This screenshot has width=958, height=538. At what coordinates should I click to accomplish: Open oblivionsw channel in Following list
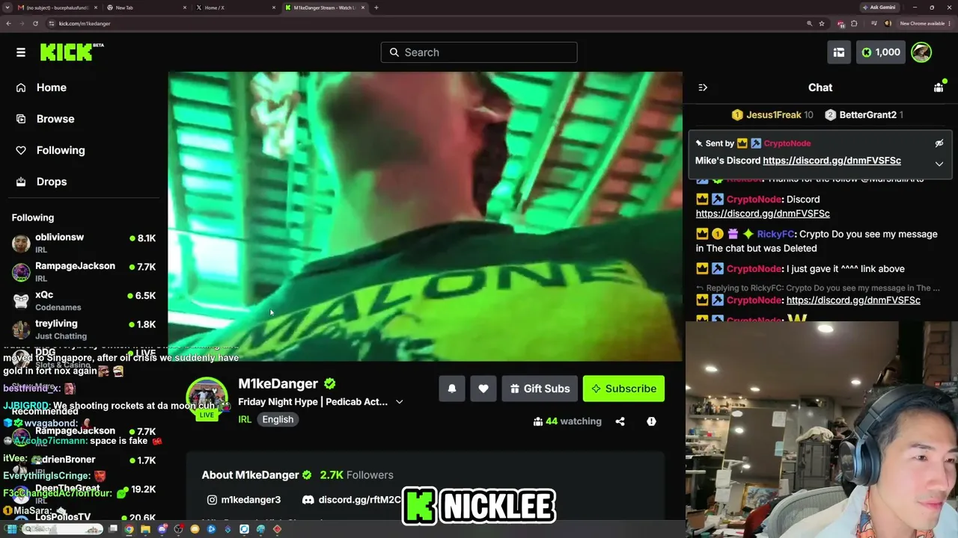[x=84, y=243]
